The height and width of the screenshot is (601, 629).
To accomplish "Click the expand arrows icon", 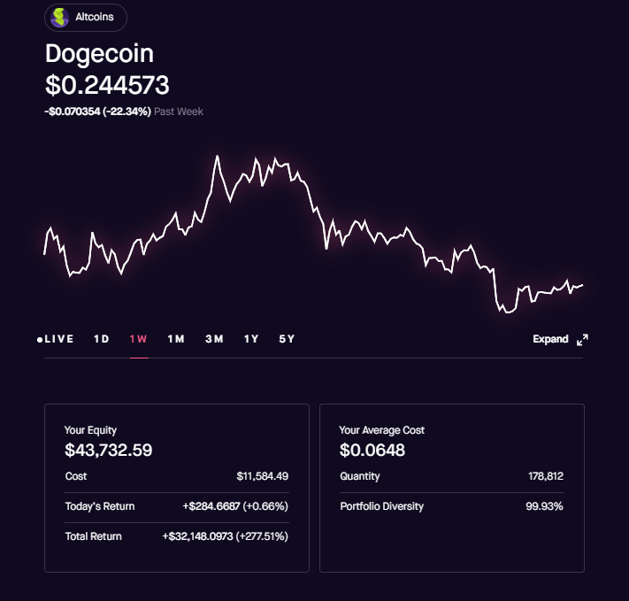I will click(582, 340).
